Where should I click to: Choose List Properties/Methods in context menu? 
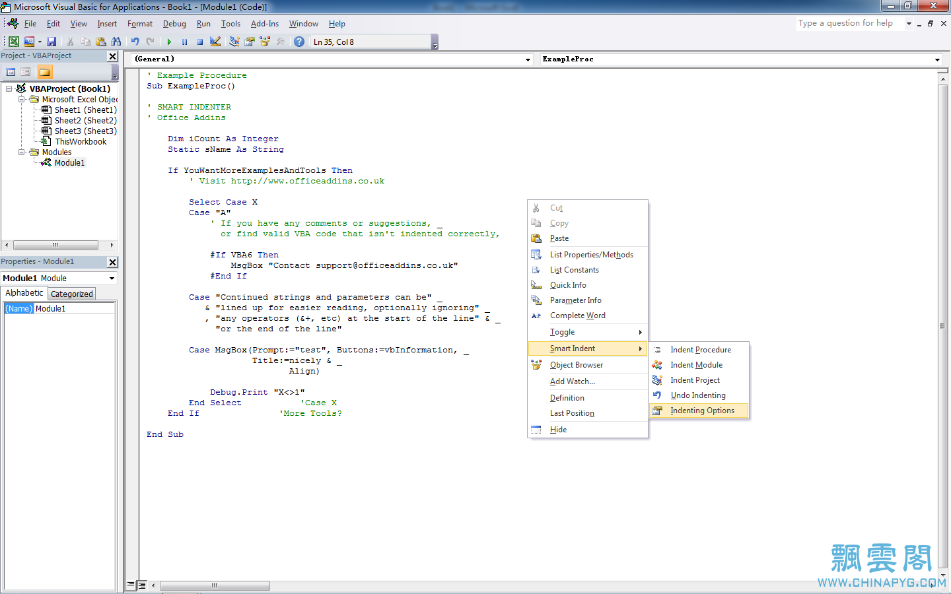click(588, 255)
